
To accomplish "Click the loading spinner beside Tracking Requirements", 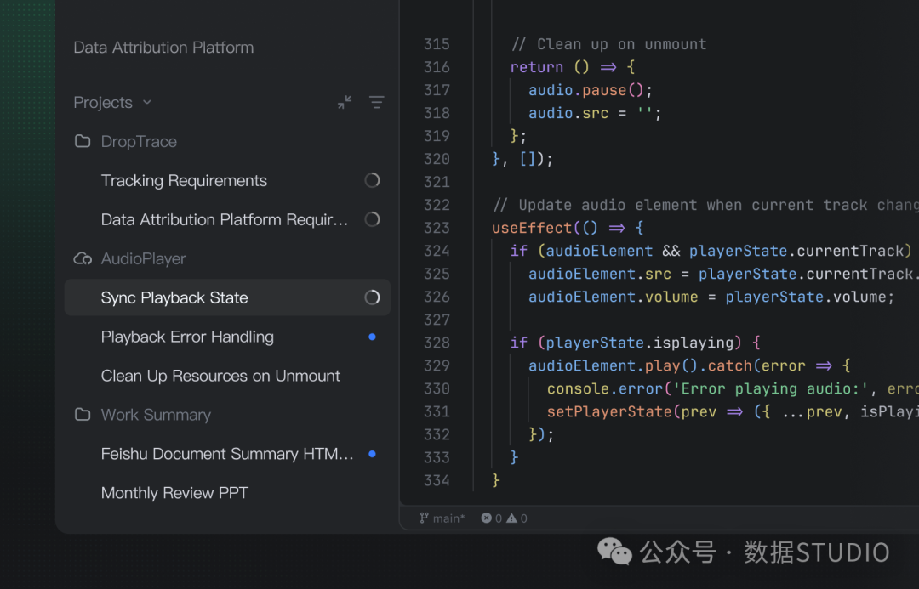I will pyautogui.click(x=372, y=180).
